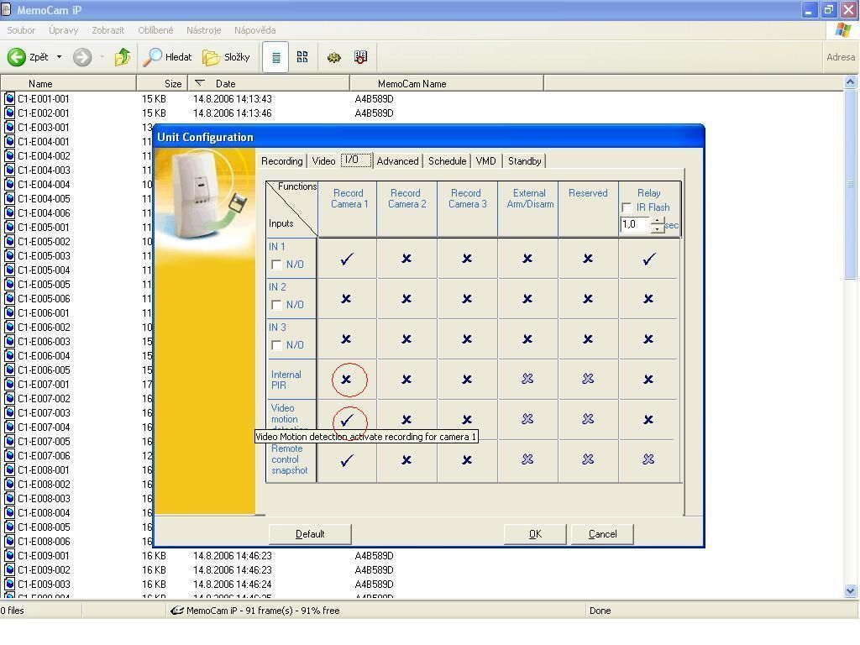Image resolution: width=860 pixels, height=645 pixels.
Task: Enable N/O checkbox for IN 2
Action: [277, 305]
